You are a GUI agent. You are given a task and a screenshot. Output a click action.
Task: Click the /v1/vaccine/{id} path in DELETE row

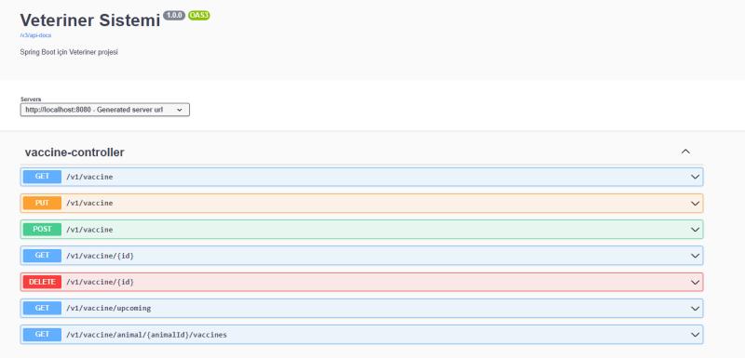[x=100, y=282]
